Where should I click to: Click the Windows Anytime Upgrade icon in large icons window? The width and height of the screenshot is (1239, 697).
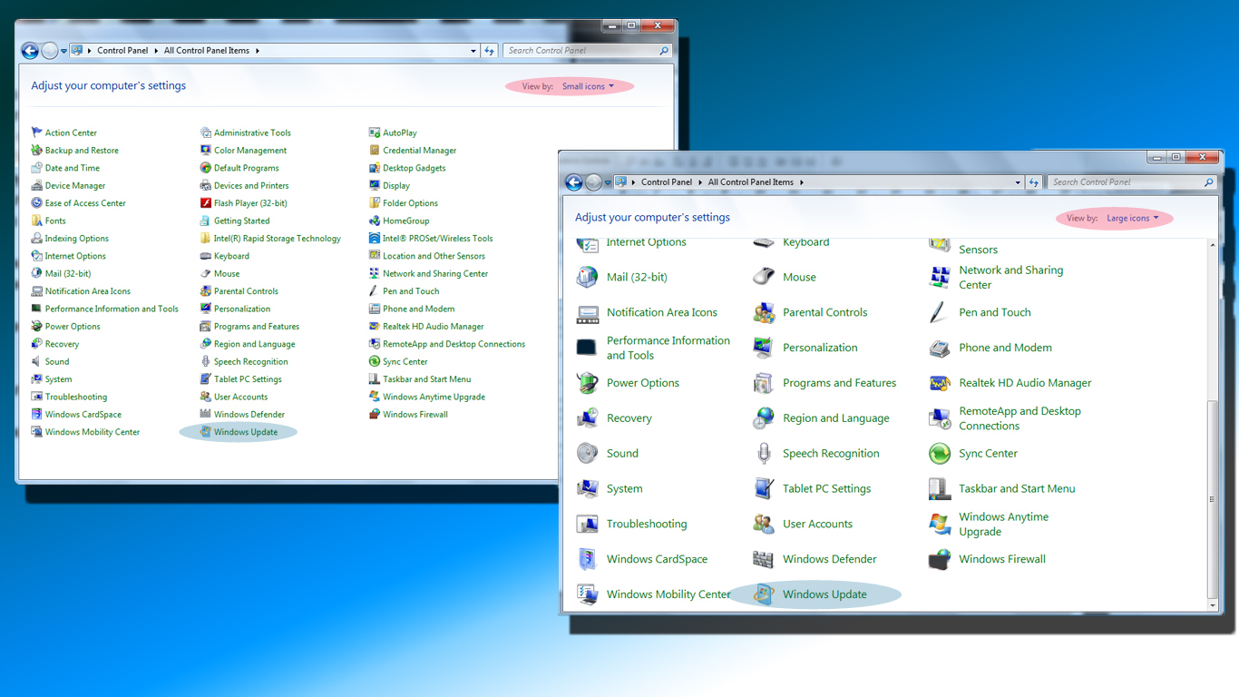pos(940,524)
